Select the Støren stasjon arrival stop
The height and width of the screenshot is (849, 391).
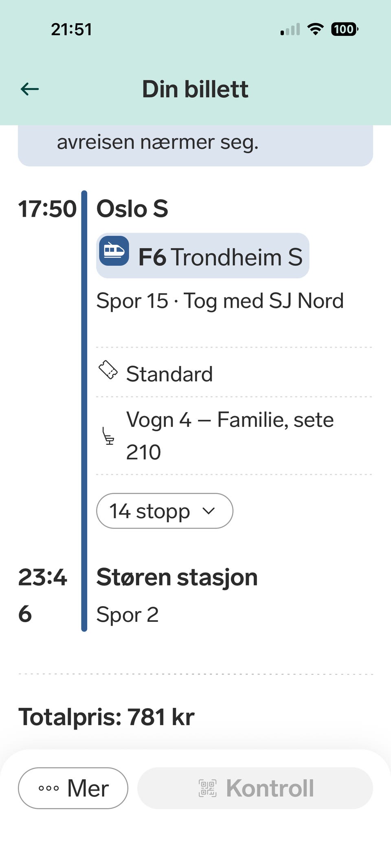pos(177,577)
